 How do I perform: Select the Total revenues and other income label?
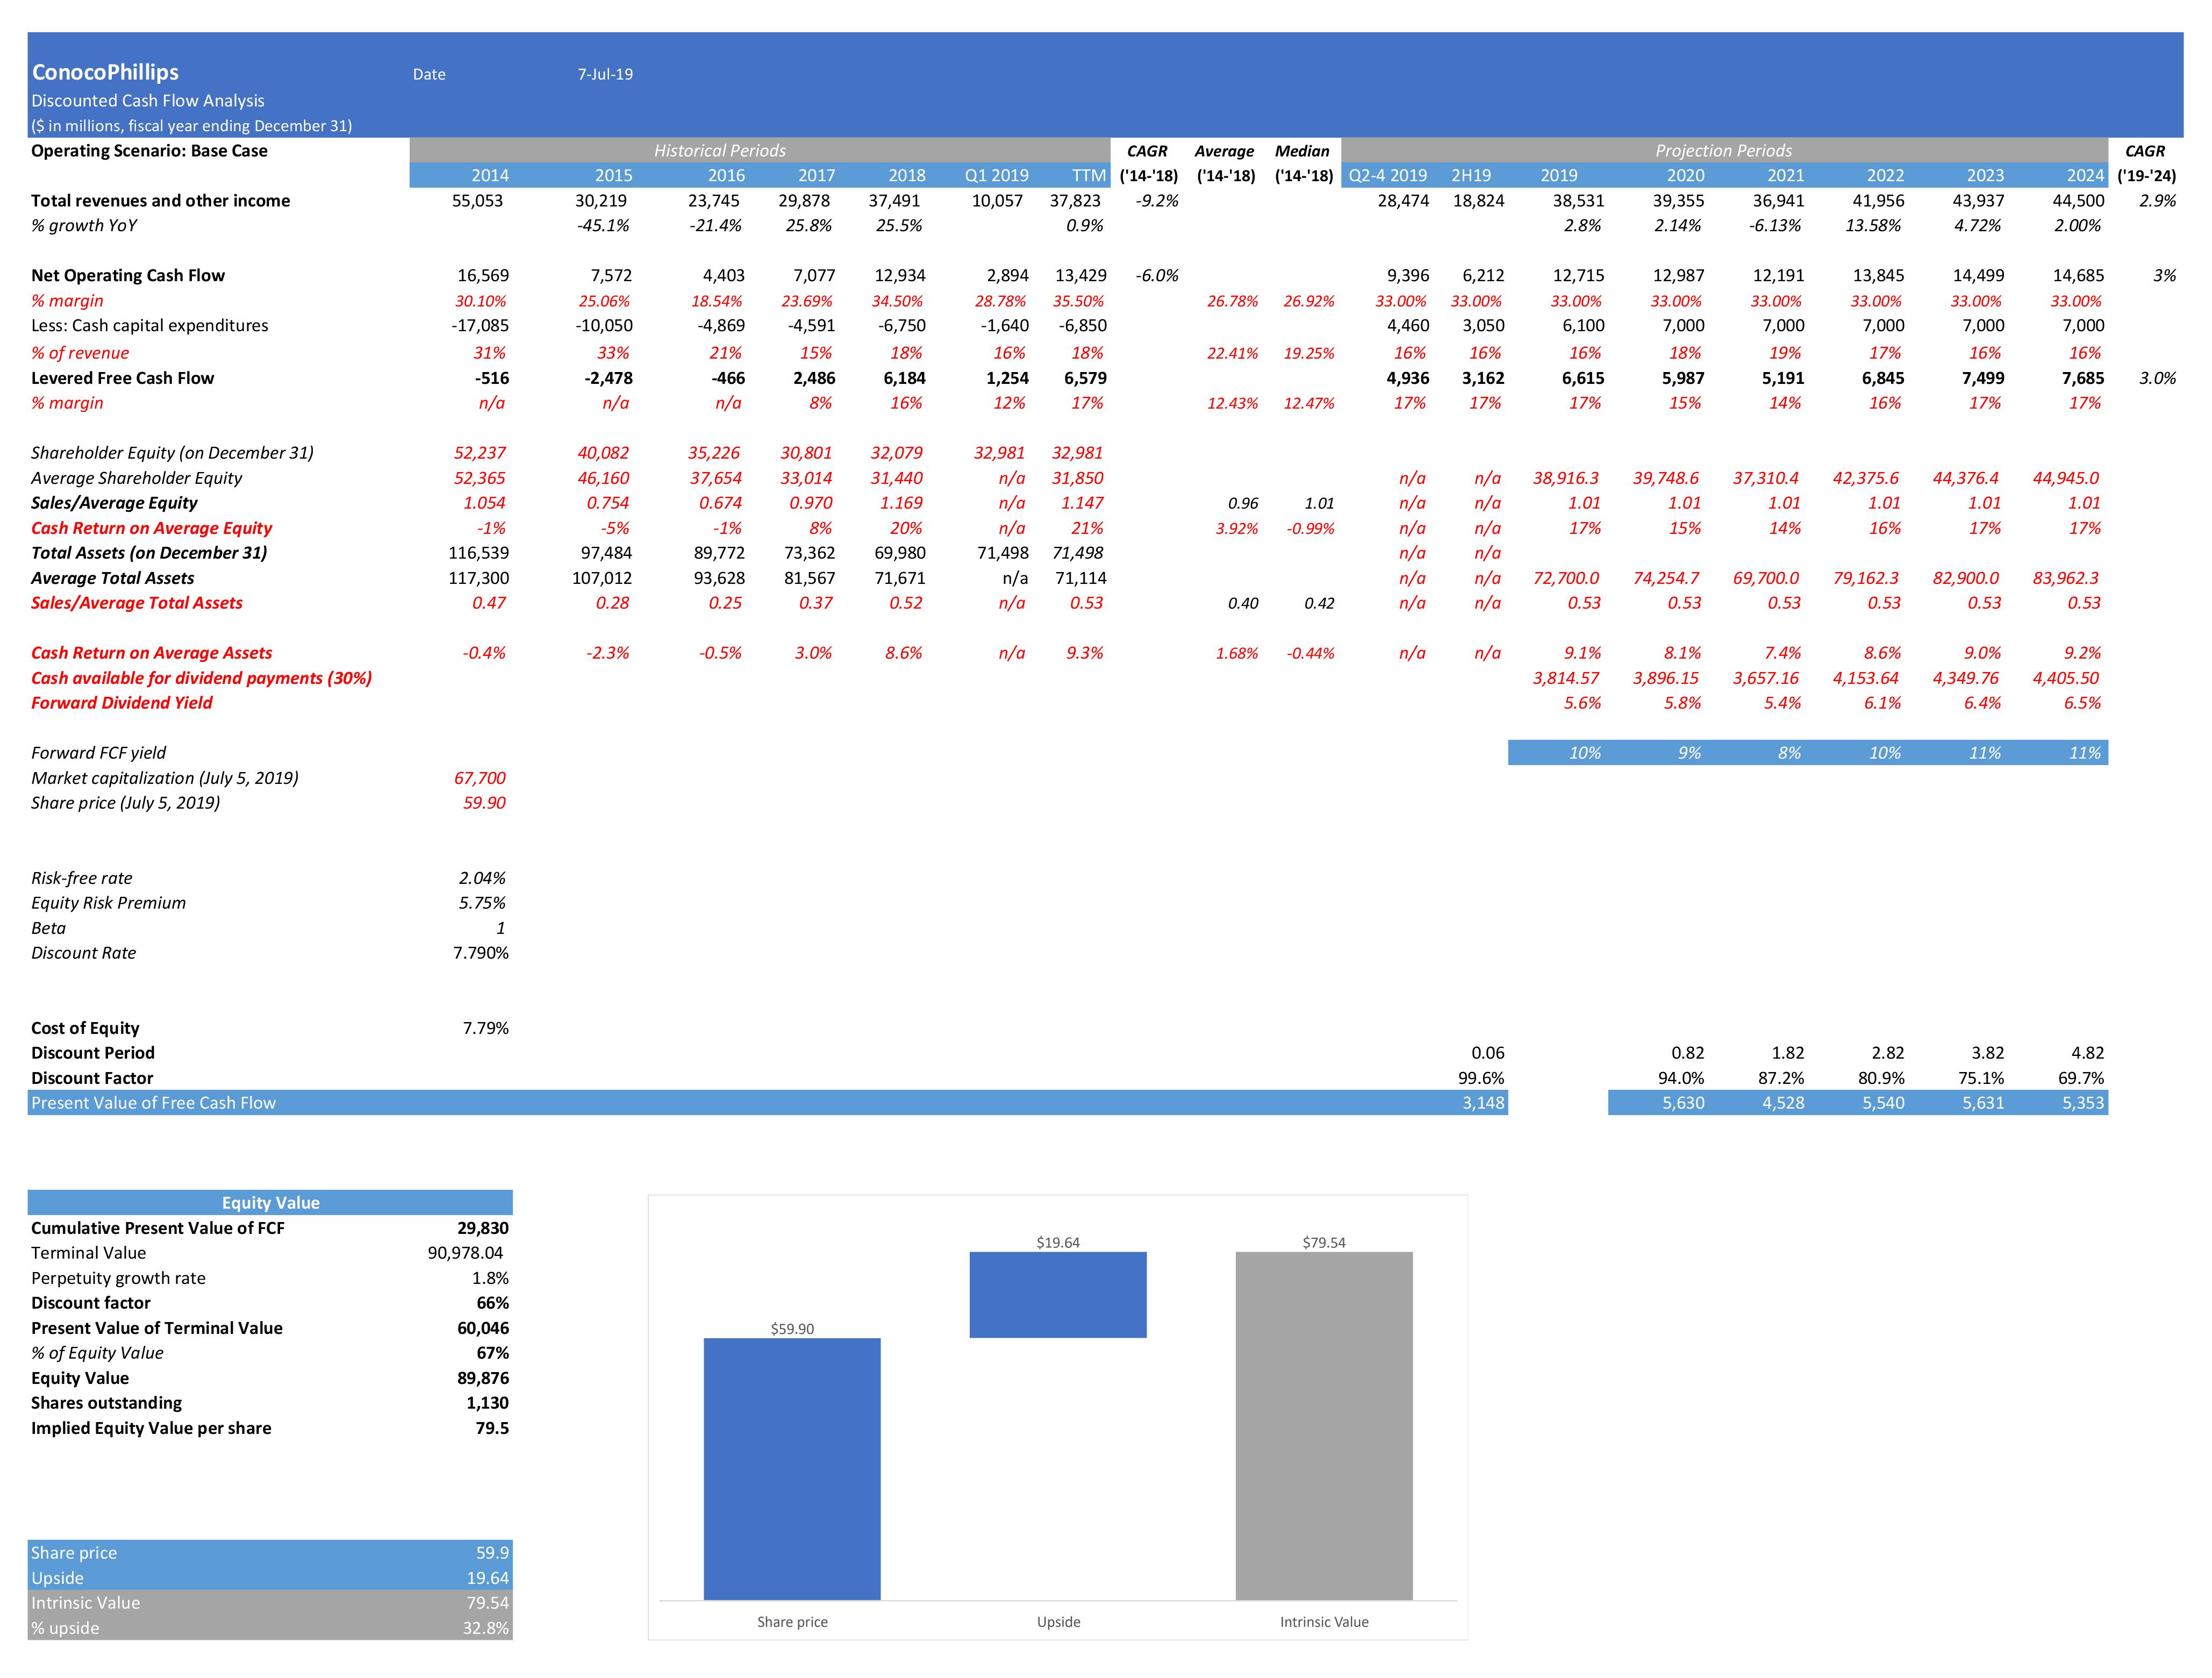pos(161,200)
